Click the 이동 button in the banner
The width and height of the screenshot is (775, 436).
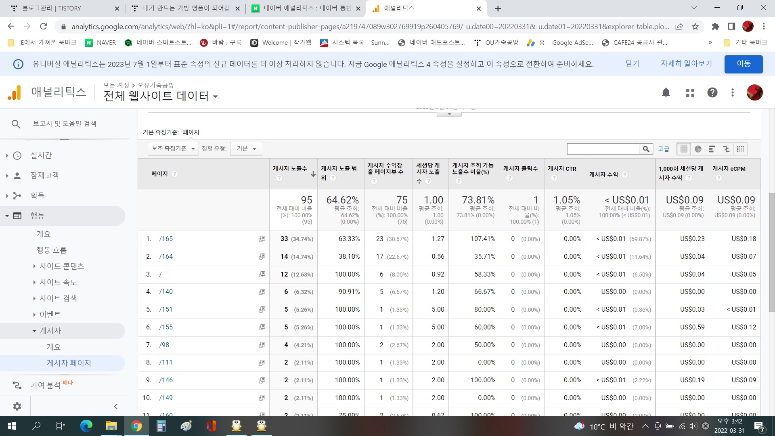[744, 64]
